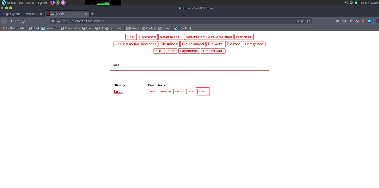379x188 pixels.
Task: Open the Firefox hamburger menu
Action: tap(377, 21)
